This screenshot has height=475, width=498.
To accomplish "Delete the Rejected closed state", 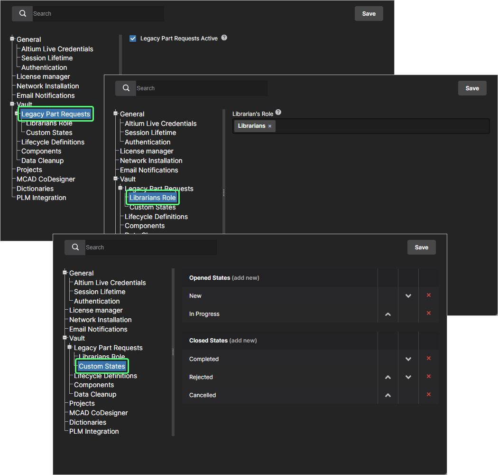I will pyautogui.click(x=428, y=376).
